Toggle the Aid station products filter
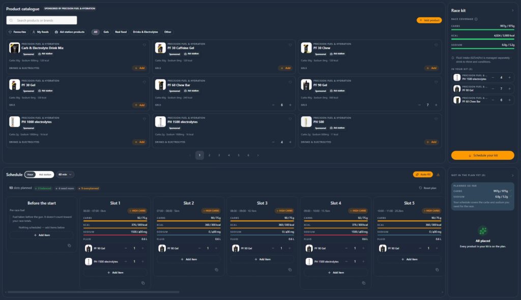 (69, 32)
